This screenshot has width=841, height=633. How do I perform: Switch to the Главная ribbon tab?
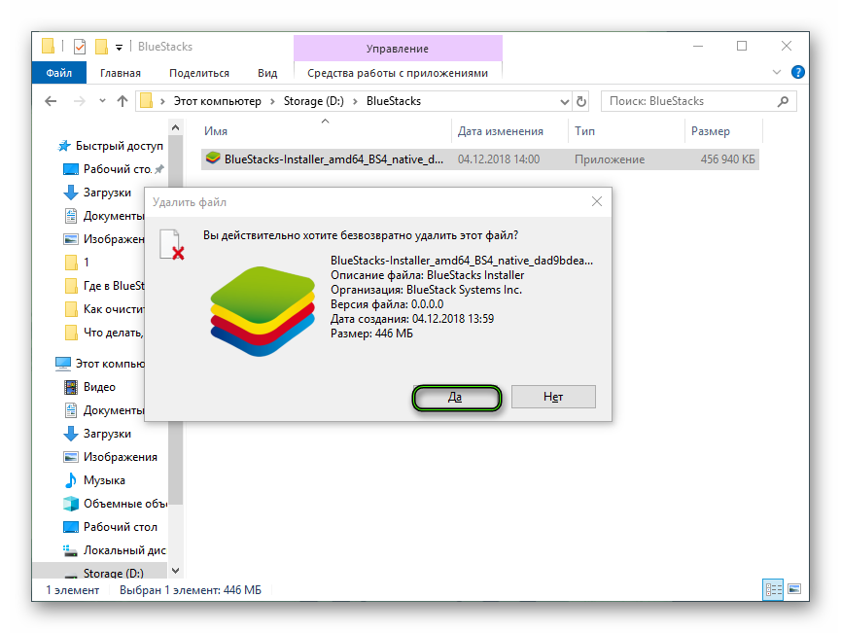pos(121,73)
